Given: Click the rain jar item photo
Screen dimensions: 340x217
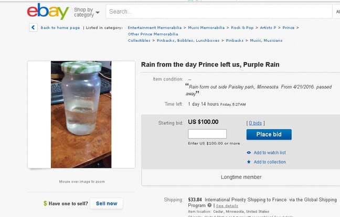Looking at the screenshot, I should (81, 115).
